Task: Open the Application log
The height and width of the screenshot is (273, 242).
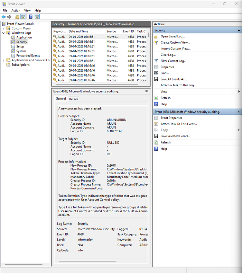Action: click(24, 37)
